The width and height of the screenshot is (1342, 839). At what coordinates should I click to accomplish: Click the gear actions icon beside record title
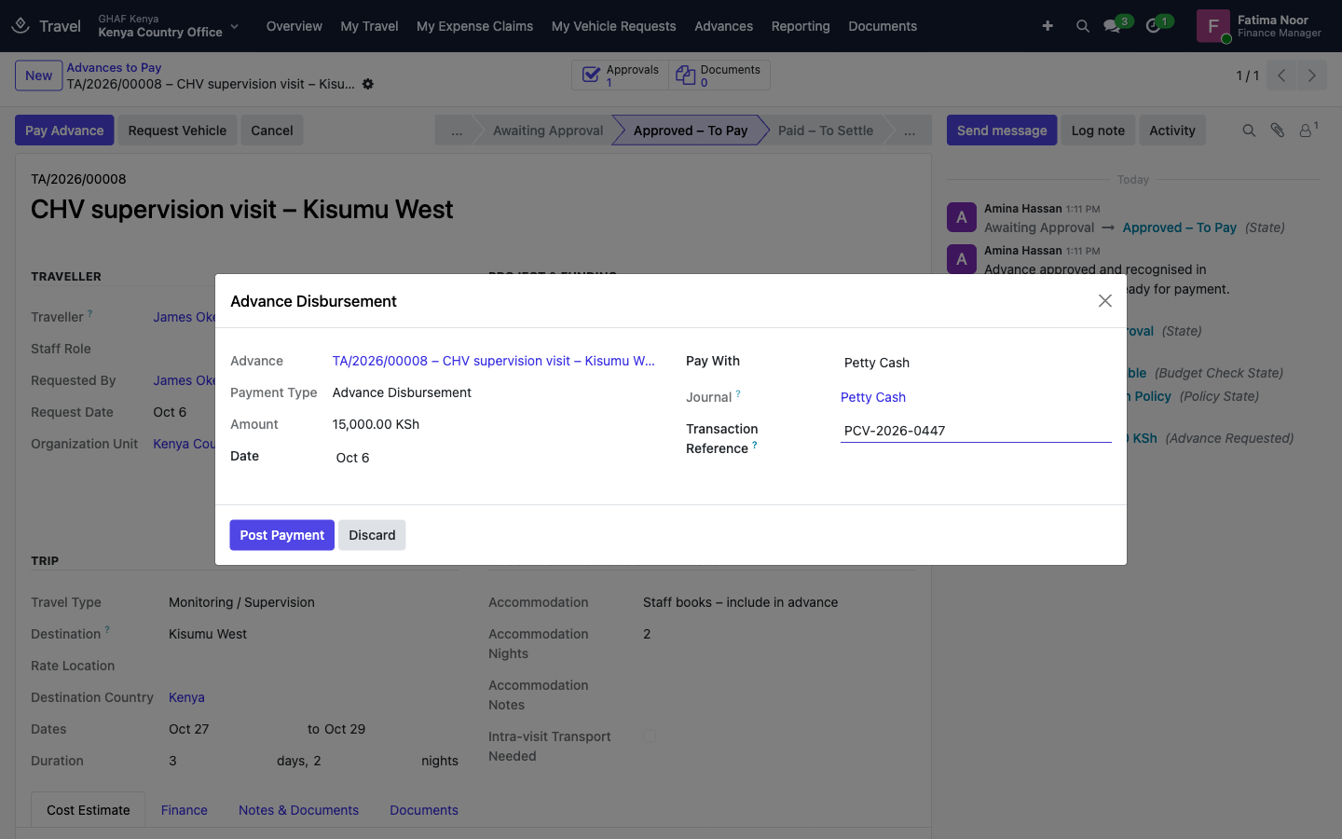[x=368, y=84]
